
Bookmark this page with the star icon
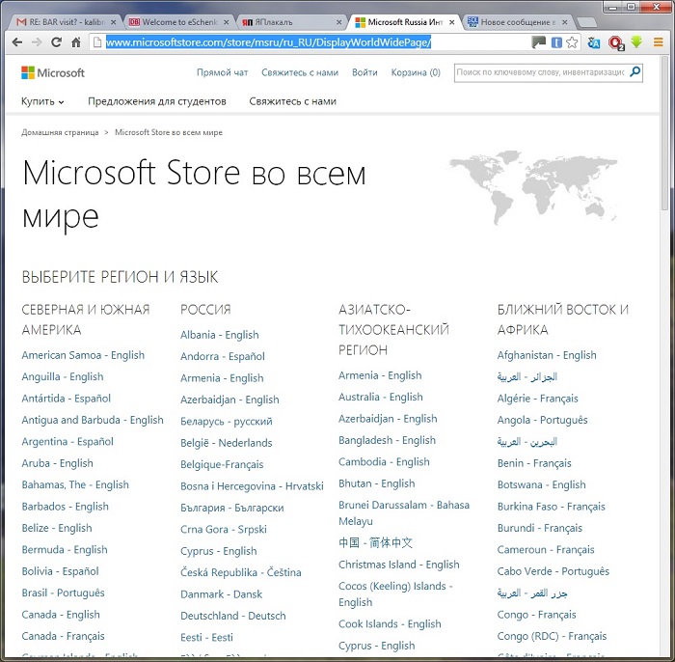pyautogui.click(x=573, y=41)
